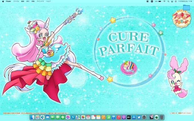
Task: Click the Wi-Fi status icon
Action: pyautogui.click(x=164, y=1)
